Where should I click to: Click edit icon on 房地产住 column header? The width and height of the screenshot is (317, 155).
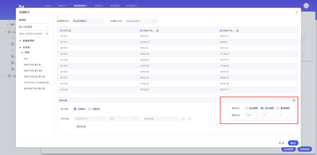[x=237, y=31]
